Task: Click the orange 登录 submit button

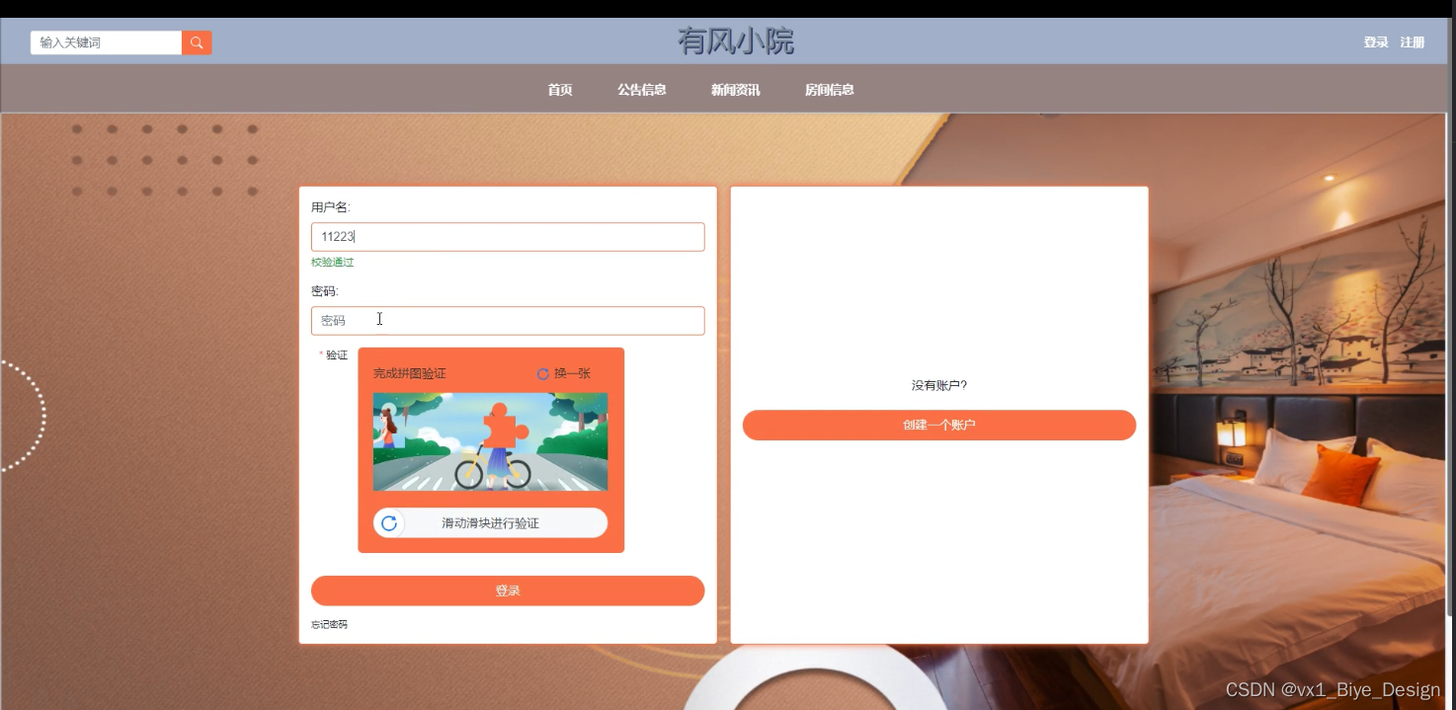Action: click(x=508, y=591)
